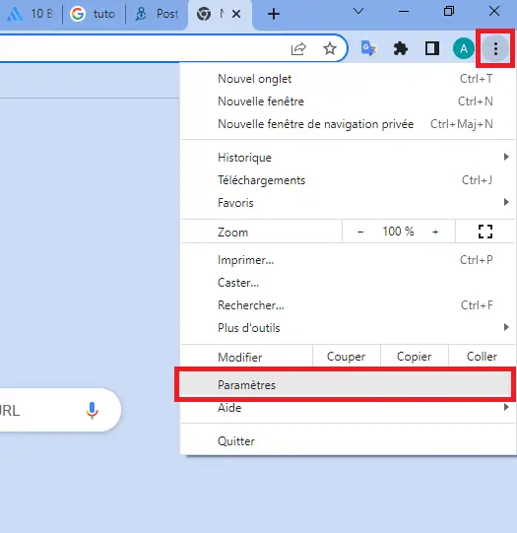Open Téléchargements from the menu

tap(348, 180)
